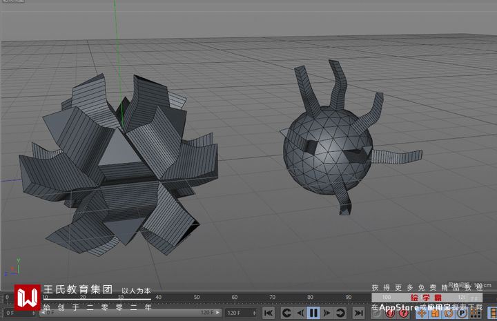Toggle point-level animation dots icon

[475, 313]
